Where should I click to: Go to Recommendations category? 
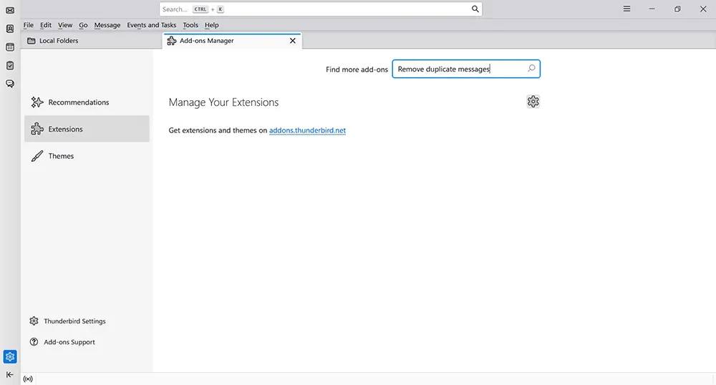87,102
